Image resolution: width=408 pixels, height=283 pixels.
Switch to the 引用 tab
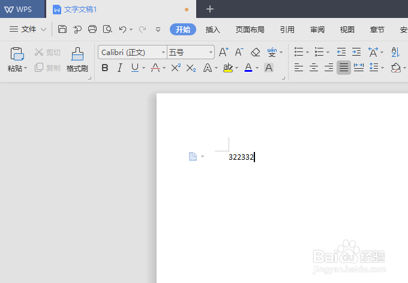(287, 29)
